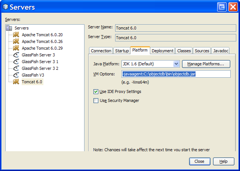Click the Server Type field
The height and width of the screenshot is (171, 240).
tap(176, 38)
